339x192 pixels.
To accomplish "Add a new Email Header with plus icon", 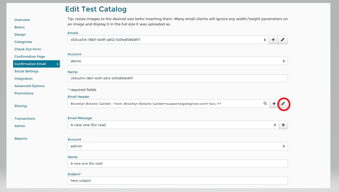I will [274, 104].
